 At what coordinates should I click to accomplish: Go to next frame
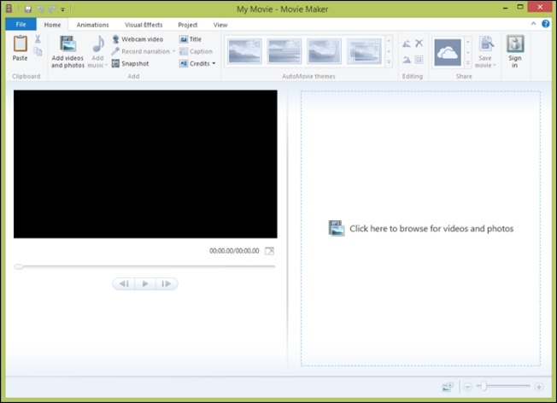(167, 283)
